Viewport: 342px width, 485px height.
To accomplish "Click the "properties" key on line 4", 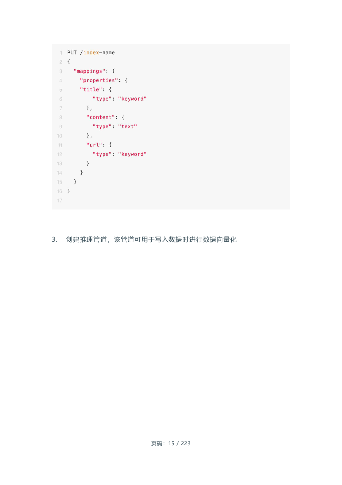I will (99, 80).
